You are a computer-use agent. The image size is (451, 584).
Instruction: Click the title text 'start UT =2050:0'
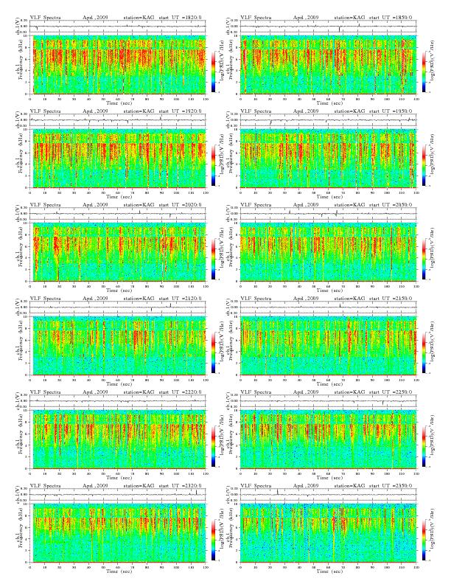391,205
